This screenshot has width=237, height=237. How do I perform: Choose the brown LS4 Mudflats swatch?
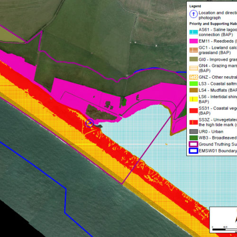pos(193,90)
